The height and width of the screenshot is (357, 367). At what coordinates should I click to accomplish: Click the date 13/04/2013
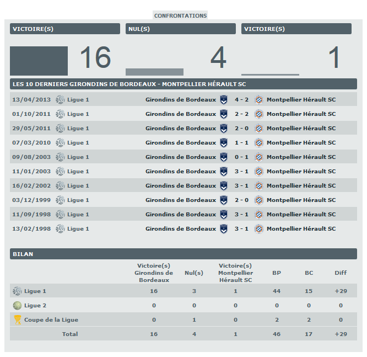coord(31,100)
